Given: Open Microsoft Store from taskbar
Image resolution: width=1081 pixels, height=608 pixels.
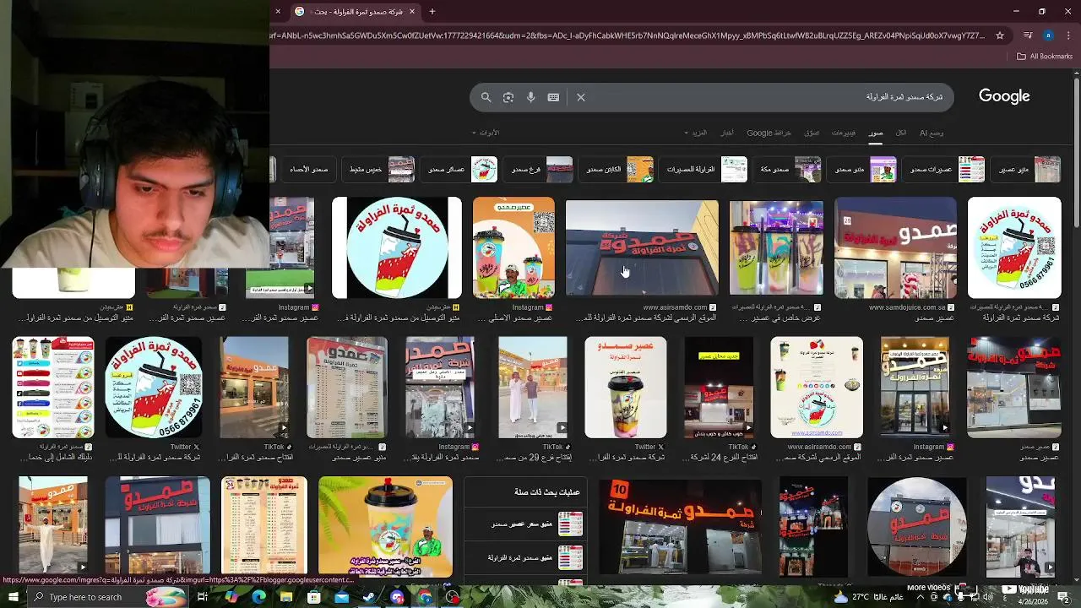Looking at the screenshot, I should click(313, 597).
